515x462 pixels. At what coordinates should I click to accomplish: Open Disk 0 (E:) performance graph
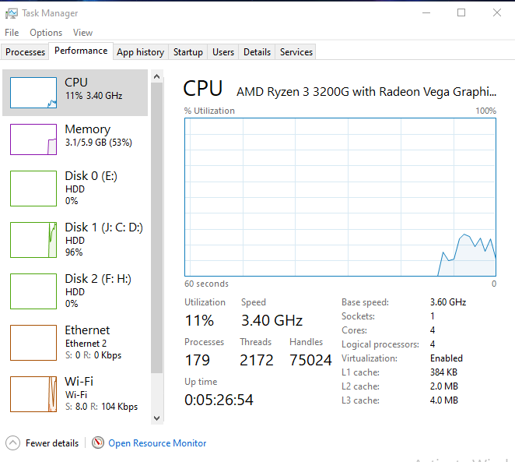[x=33, y=188]
